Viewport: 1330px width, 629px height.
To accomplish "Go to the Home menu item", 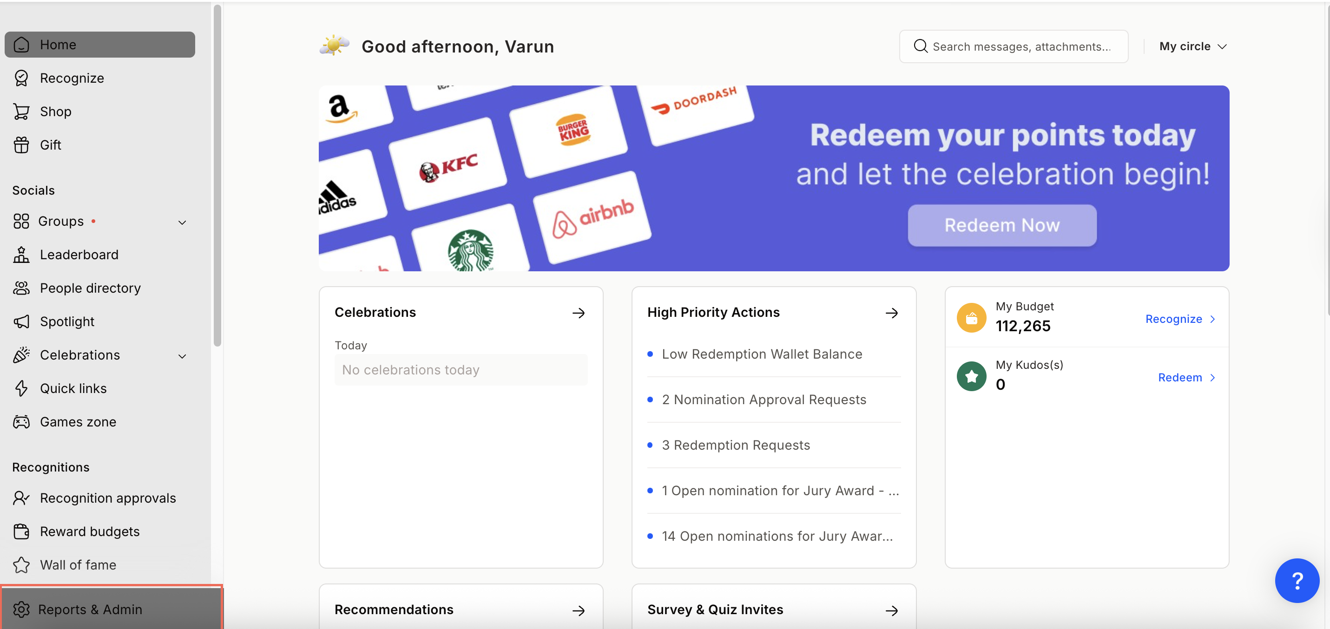I will pos(99,45).
